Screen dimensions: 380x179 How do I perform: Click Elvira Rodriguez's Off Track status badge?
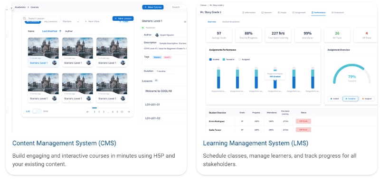pos(304,121)
